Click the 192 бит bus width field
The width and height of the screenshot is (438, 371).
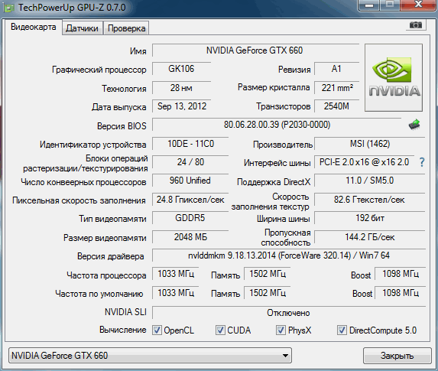[x=369, y=218]
